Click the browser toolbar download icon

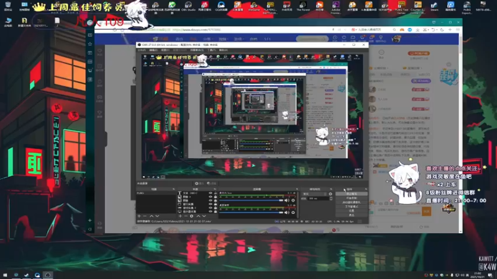point(417,29)
